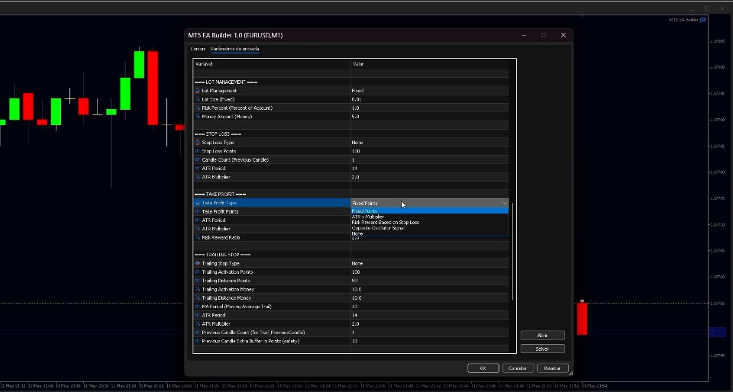Select the Trailing Activation Money label
Screen dimensions: 733x392
(x=228, y=289)
